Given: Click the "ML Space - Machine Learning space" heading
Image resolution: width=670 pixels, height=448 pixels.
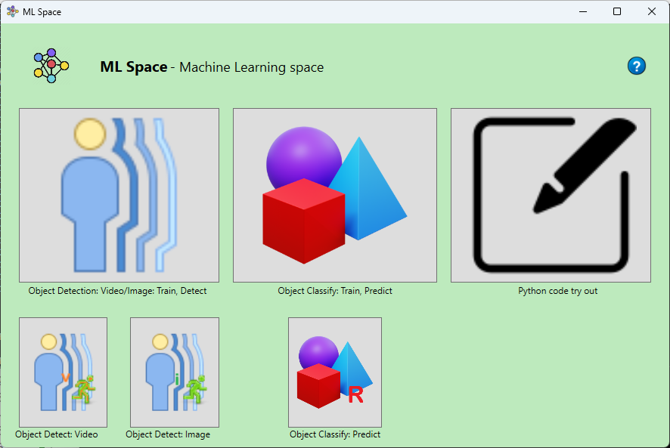Looking at the screenshot, I should 212,67.
